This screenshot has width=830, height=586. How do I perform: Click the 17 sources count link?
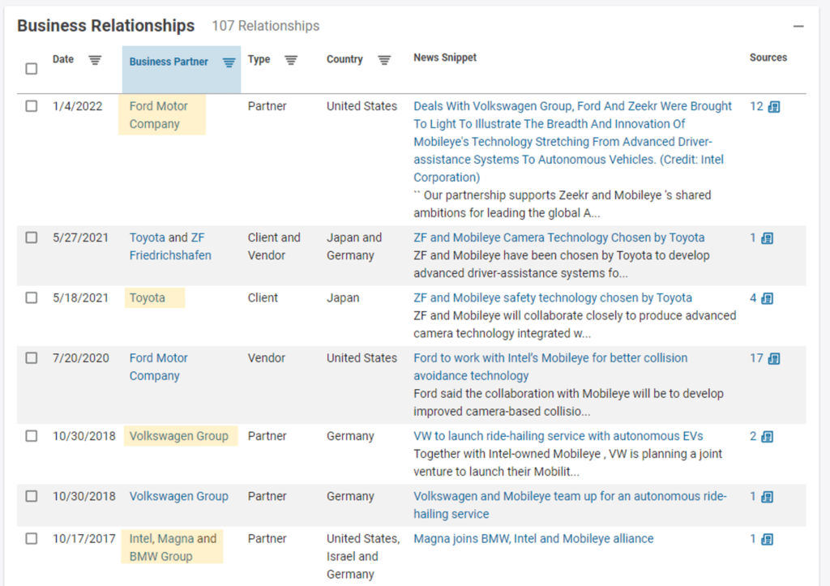coord(756,358)
